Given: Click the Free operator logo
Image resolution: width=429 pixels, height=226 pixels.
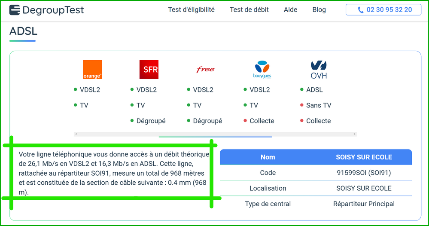Looking at the screenshot, I should (x=205, y=70).
